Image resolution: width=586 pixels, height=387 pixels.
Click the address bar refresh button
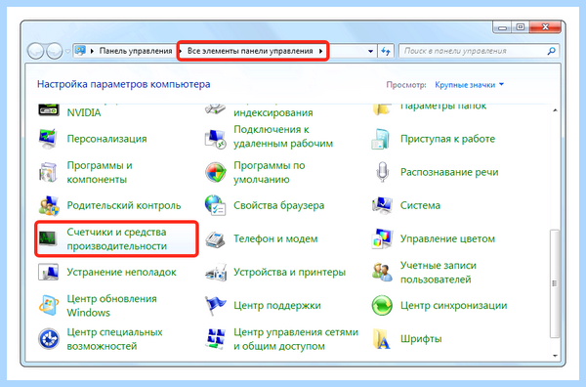click(386, 51)
